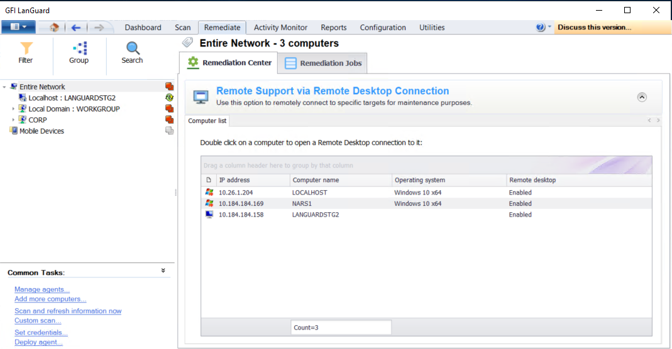Click the document icon column header
The width and height of the screenshot is (672, 349).
[209, 180]
